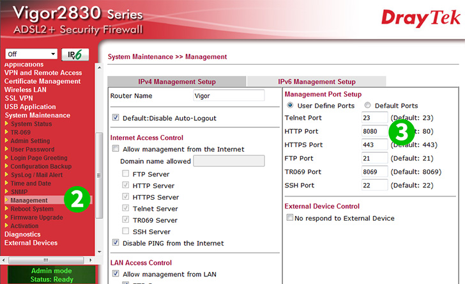This screenshot has height=284, width=465.
Task: Click sidebar horizontal scroll left arrow
Action: (x=3, y=260)
